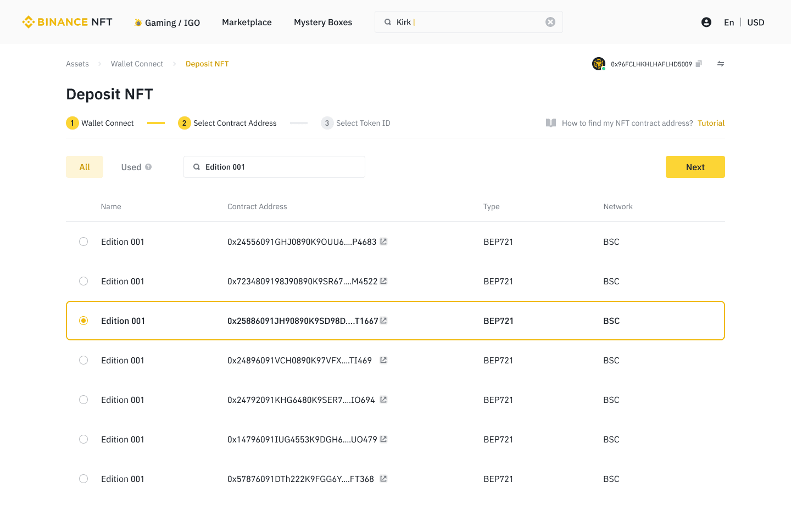Focus the top search field containing Kirk

[469, 22]
